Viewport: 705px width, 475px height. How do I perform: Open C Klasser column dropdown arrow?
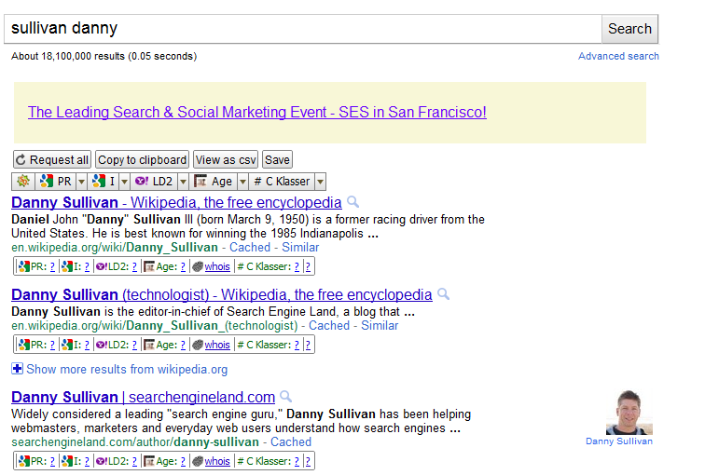point(320,182)
